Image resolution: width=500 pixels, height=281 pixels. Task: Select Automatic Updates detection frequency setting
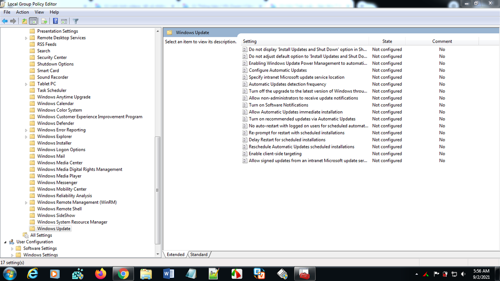(287, 84)
